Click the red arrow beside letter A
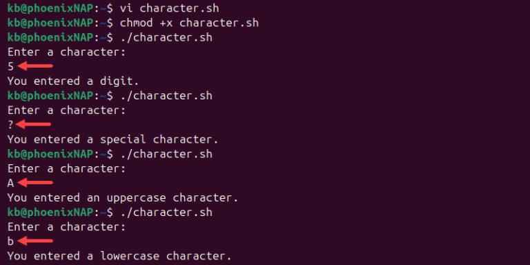The height and width of the screenshot is (265, 530). point(35,182)
